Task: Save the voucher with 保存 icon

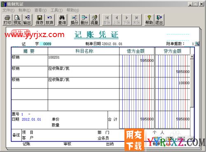Action: [x=40, y=20]
